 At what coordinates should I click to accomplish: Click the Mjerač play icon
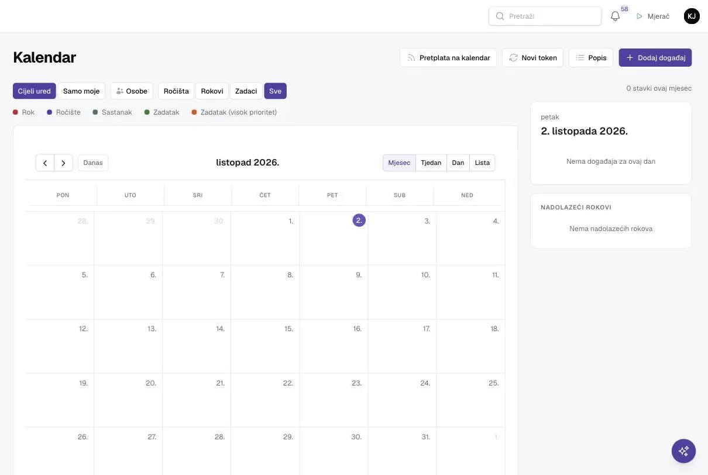tap(640, 16)
